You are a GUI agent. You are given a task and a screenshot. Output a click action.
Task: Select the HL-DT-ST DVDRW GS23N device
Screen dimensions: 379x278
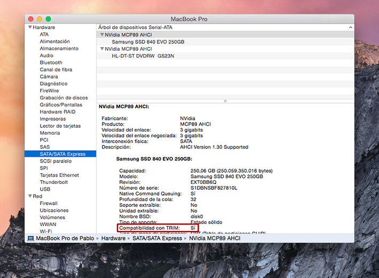pos(143,56)
